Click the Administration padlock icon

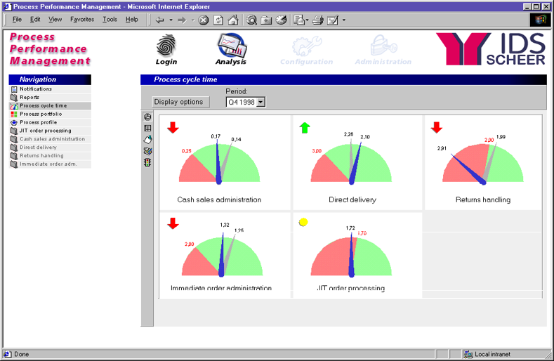[x=383, y=45]
